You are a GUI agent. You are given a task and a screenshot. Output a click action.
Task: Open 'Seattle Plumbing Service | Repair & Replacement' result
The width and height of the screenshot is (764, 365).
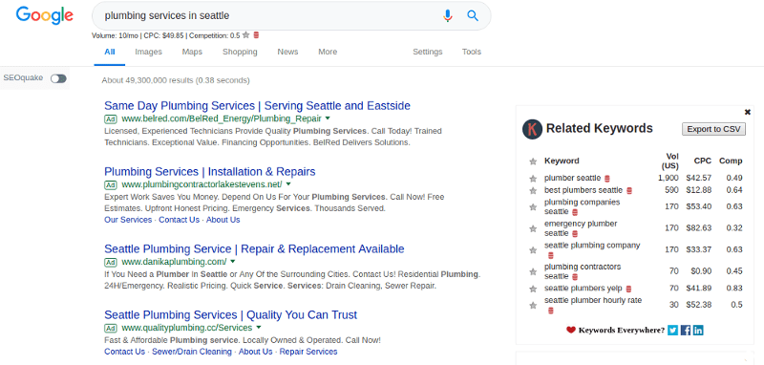(x=254, y=249)
